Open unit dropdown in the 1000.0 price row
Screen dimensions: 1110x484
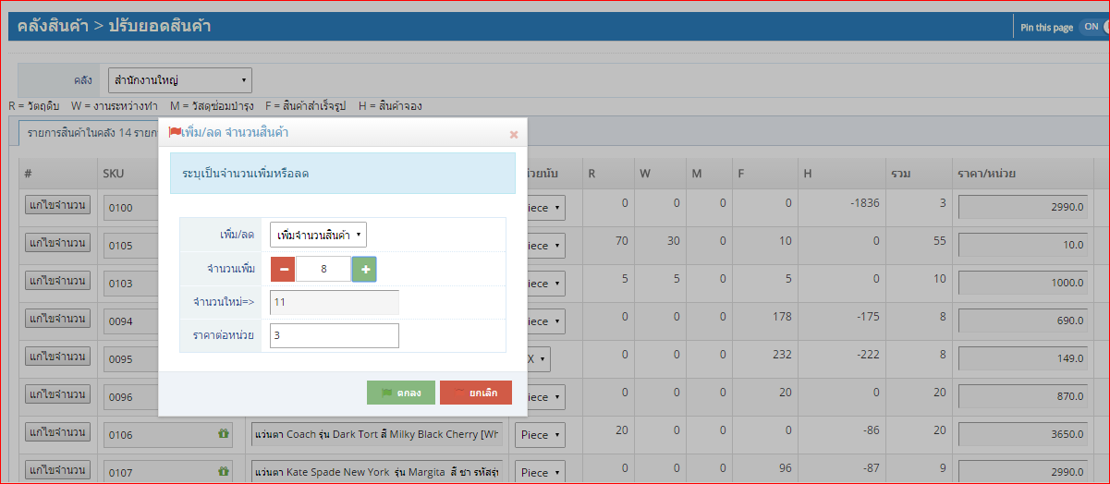(546, 284)
